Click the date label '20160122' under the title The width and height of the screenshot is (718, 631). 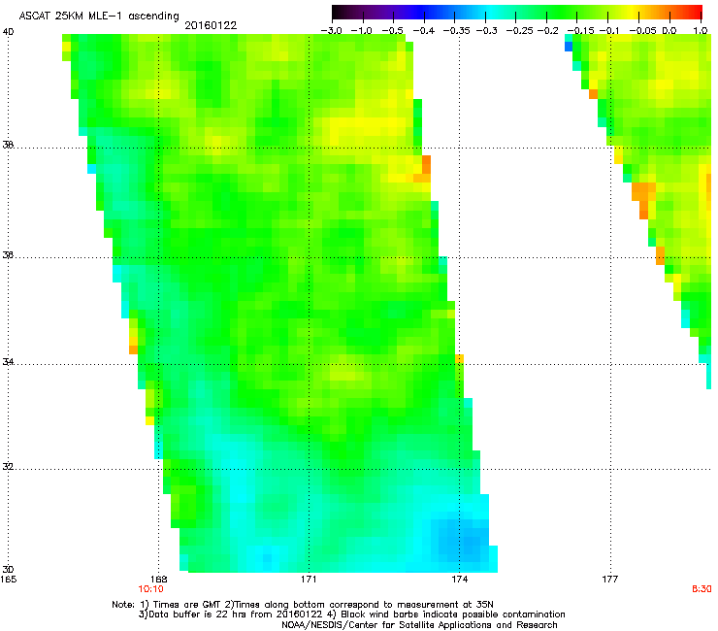pos(211,25)
